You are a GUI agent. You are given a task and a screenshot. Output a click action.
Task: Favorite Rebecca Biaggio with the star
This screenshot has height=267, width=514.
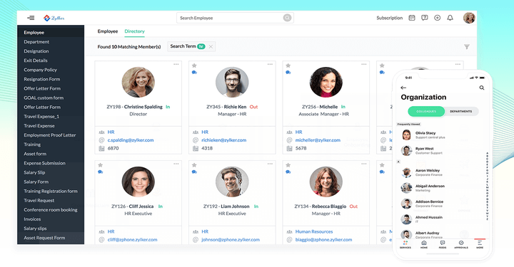(x=288, y=165)
